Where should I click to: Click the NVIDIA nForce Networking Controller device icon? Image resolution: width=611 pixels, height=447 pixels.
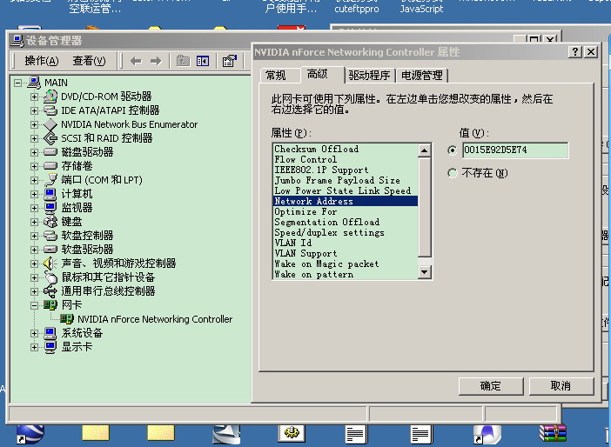pyautogui.click(x=67, y=319)
